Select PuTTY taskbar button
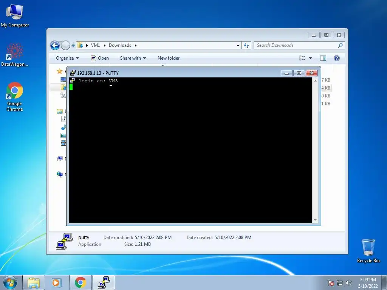Viewport: 387px width, 290px height. (x=104, y=282)
